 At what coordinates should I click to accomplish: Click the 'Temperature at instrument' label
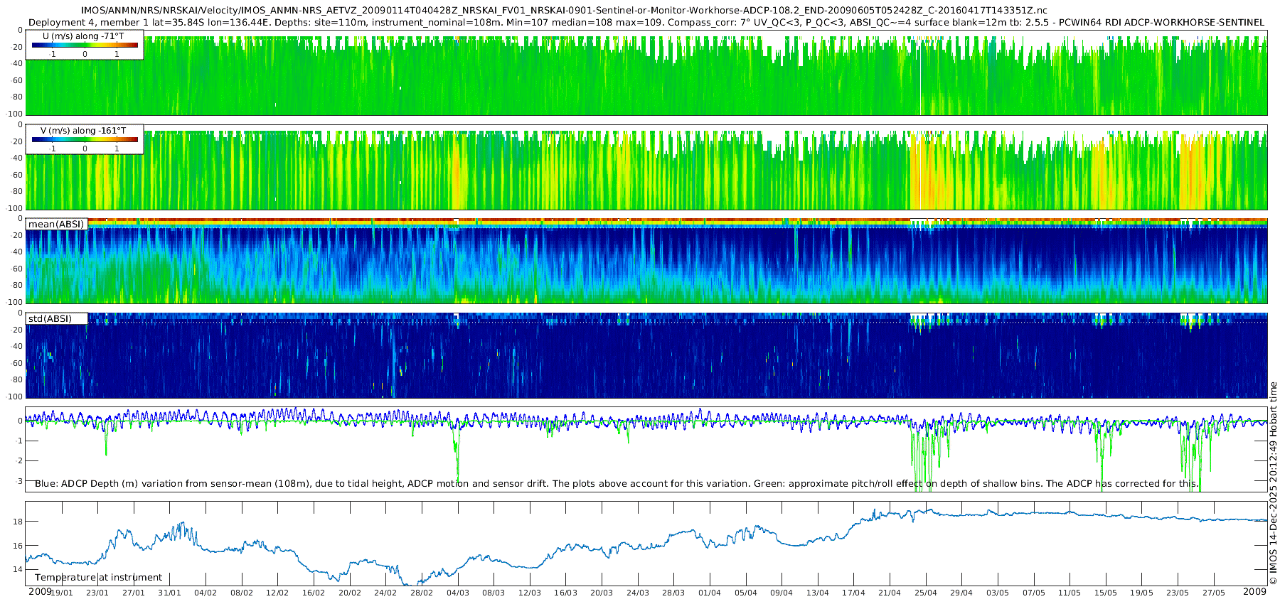click(x=98, y=578)
